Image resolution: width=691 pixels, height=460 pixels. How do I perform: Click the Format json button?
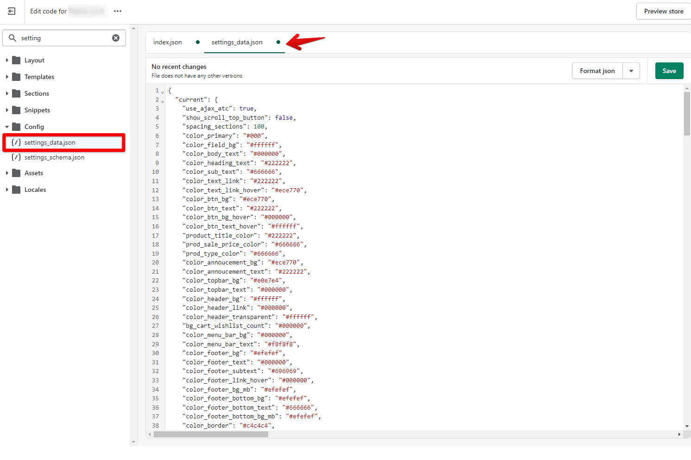(597, 71)
